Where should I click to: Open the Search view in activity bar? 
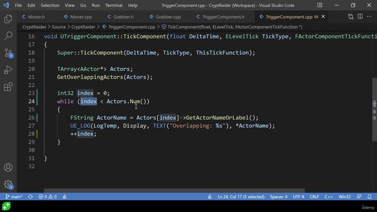pyautogui.click(x=8, y=36)
